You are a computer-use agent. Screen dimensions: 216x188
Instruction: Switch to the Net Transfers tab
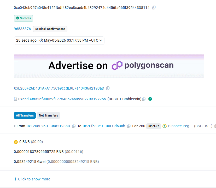pos(49,115)
